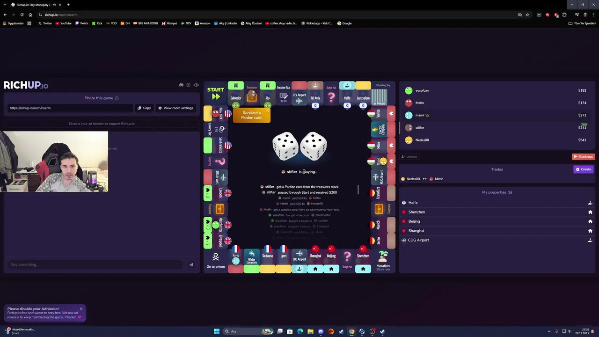Select player yusufcan in the list
The image size is (599, 337).
pyautogui.click(x=496, y=90)
